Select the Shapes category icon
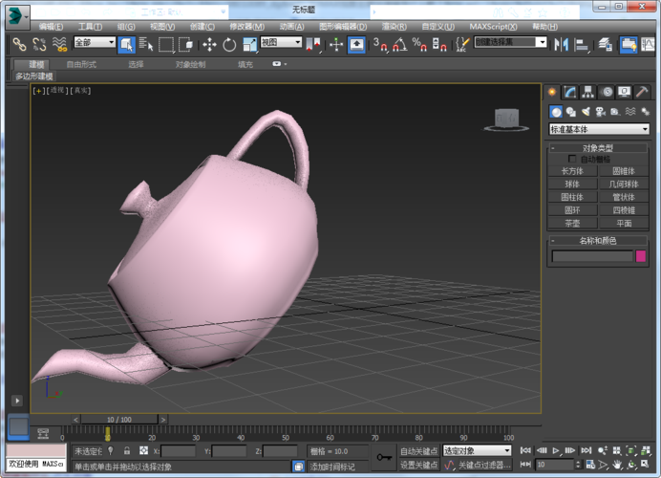 [571, 112]
